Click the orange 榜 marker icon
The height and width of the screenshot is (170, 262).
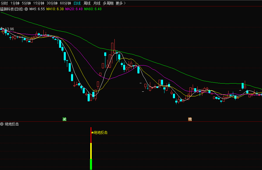click(190, 119)
